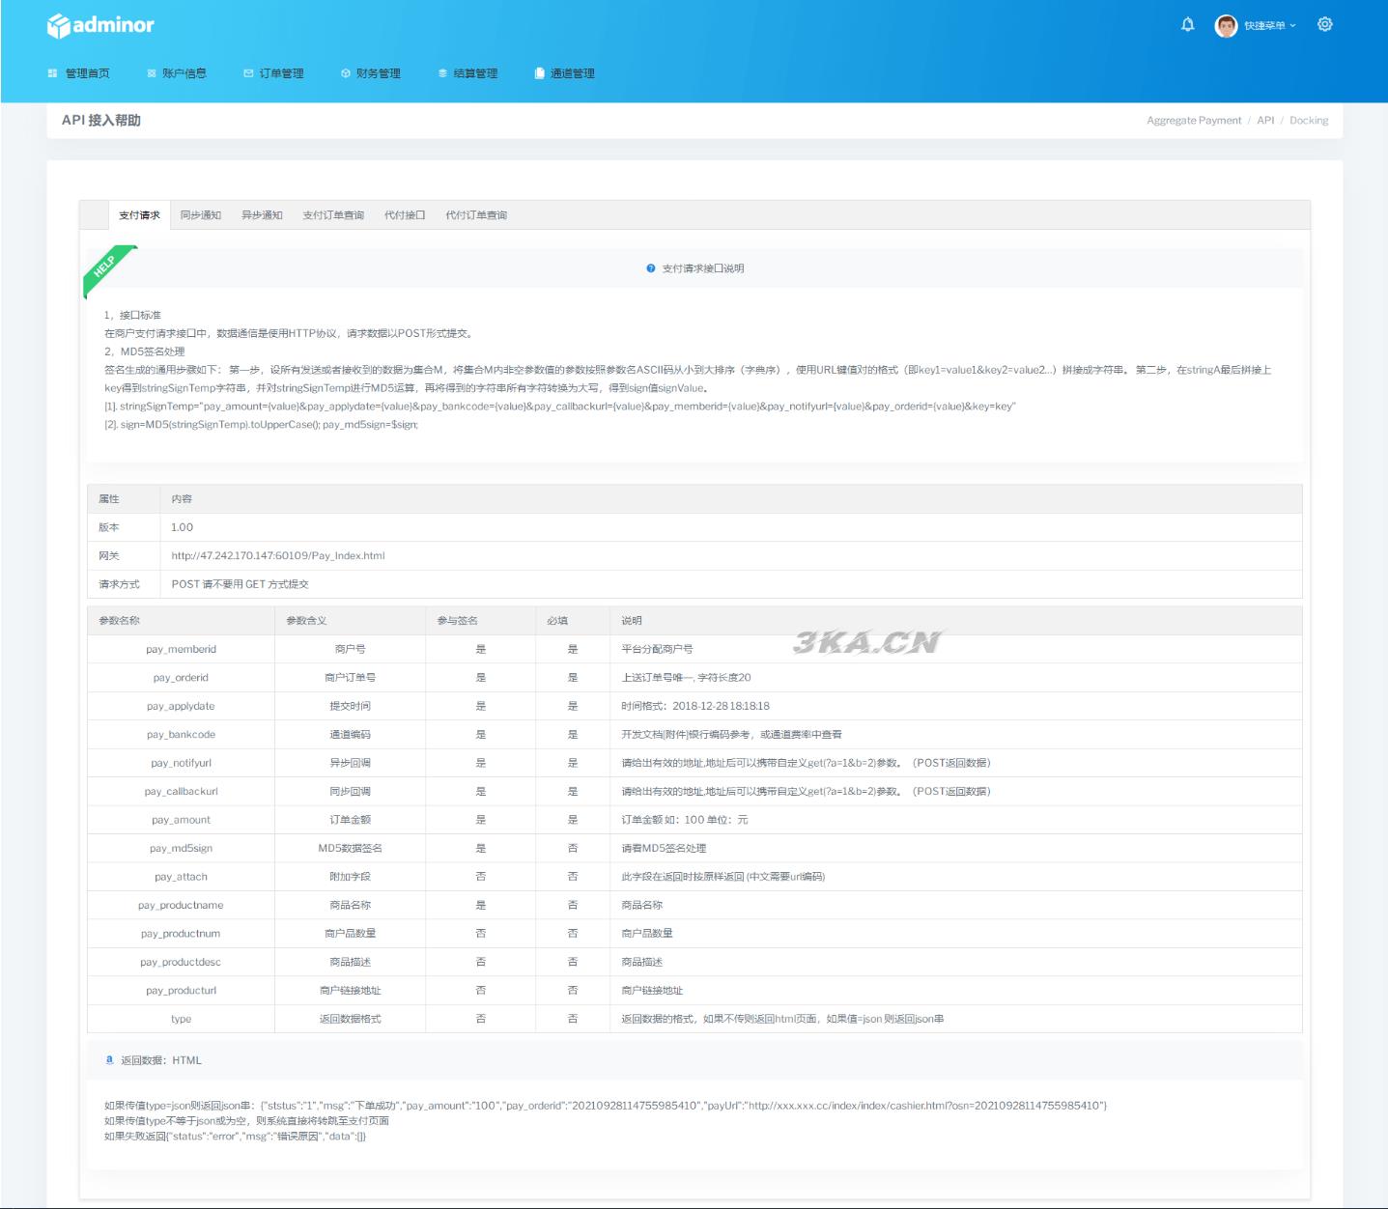The height and width of the screenshot is (1209, 1388).
Task: Open settings gear icon
Action: [x=1324, y=25]
